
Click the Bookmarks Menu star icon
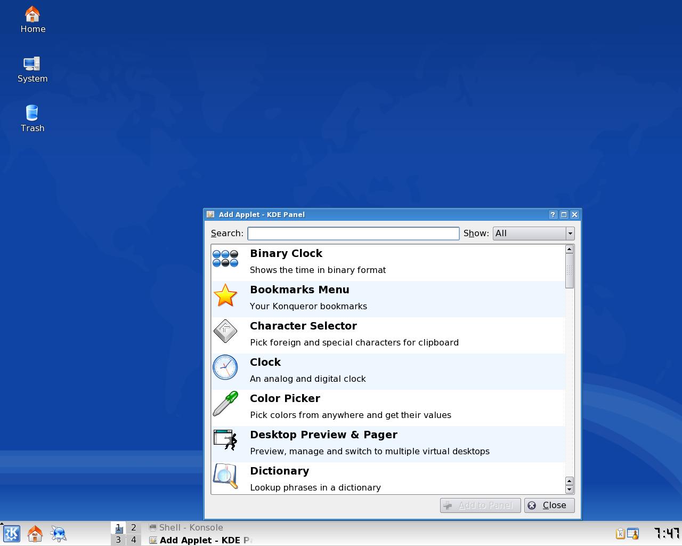[x=225, y=295]
